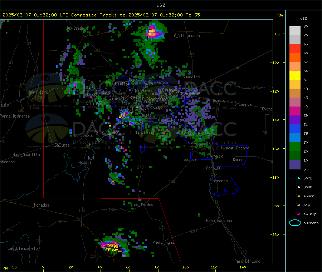Screen dimensions: 322x272
Task: Click the blue 35 dBZ legend swatch
Action: [x=295, y=129]
